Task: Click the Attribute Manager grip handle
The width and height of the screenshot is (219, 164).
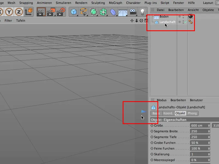Action: point(152,100)
